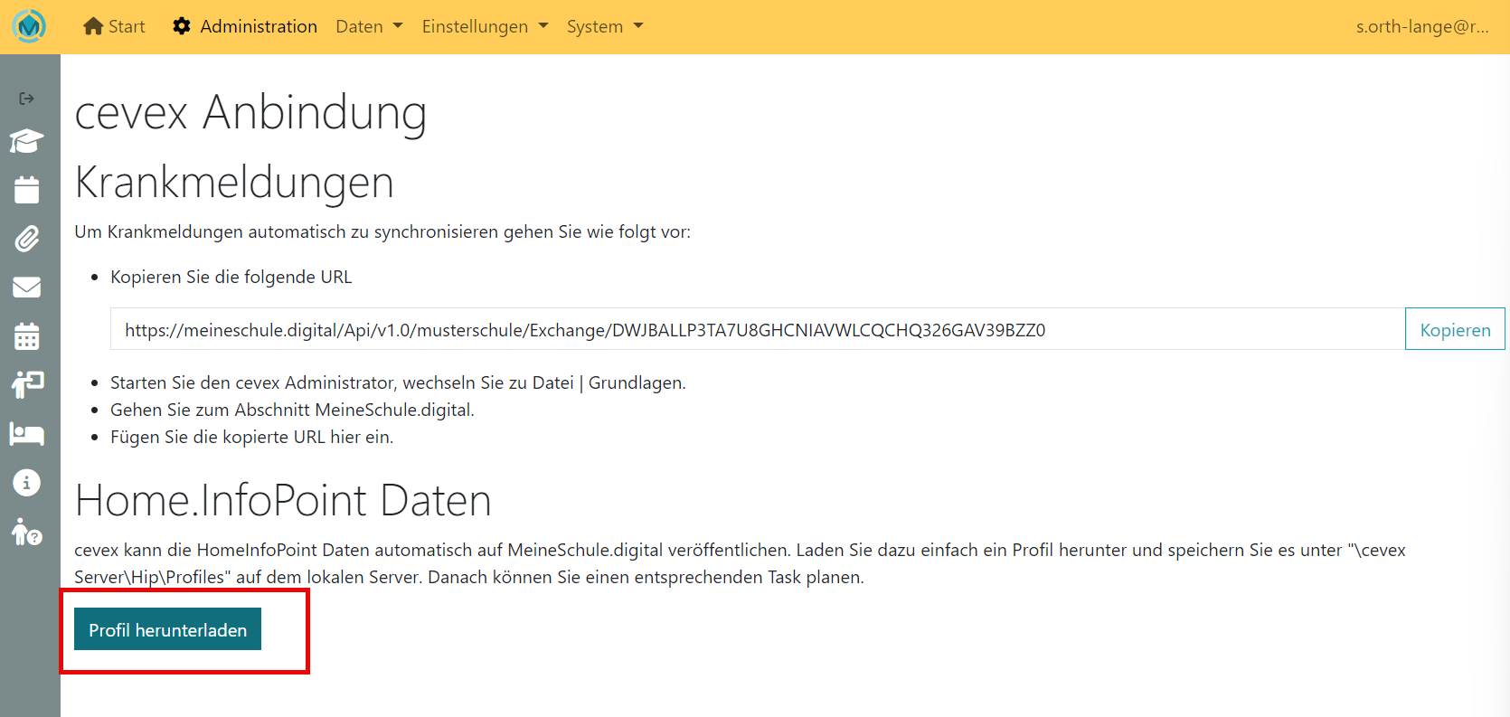Click the home icon next to Start

click(x=93, y=26)
